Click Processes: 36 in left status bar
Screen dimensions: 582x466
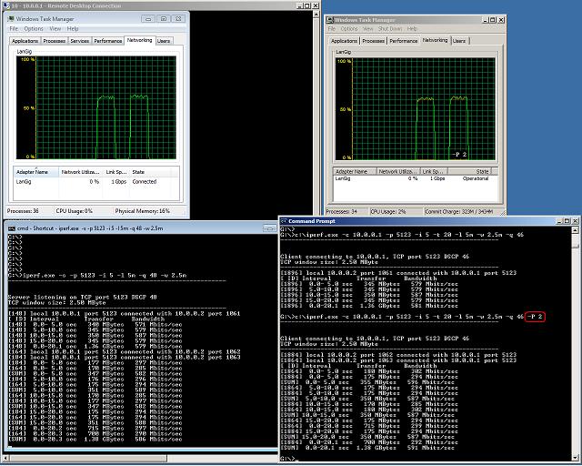coord(23,211)
